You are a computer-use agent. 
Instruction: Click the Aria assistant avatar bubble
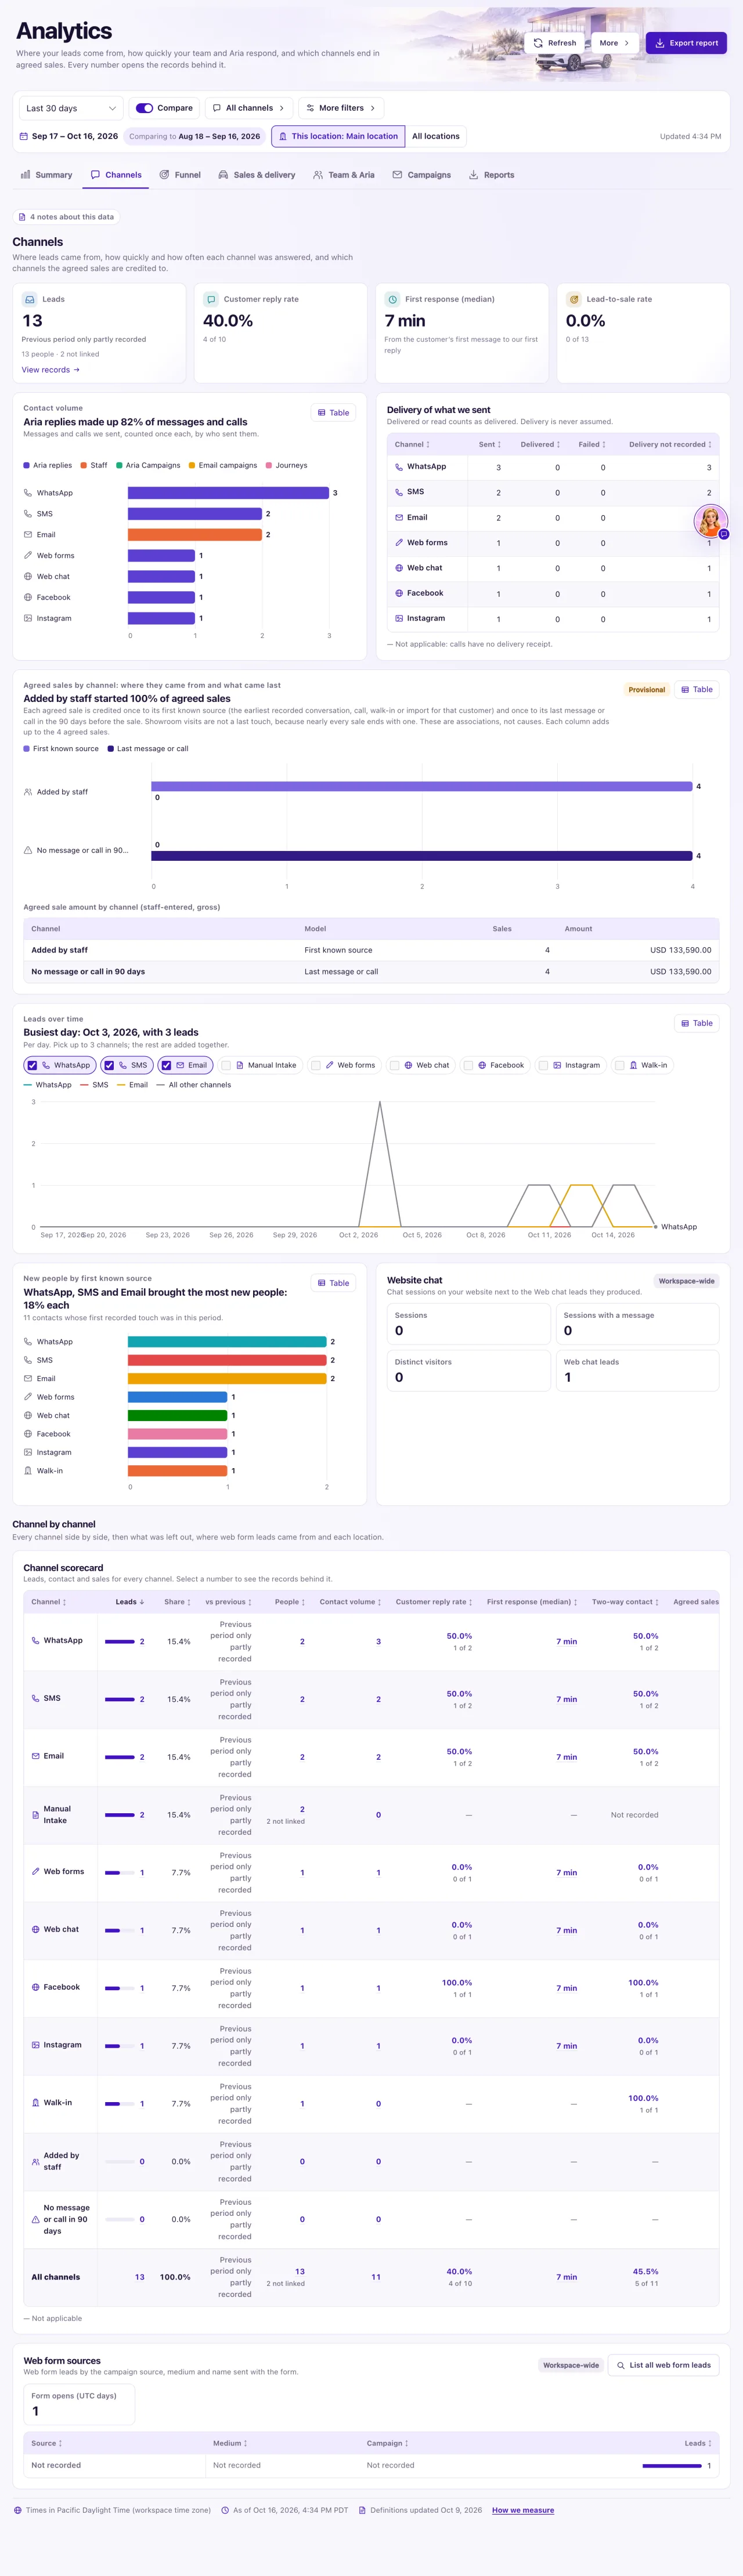click(x=710, y=521)
